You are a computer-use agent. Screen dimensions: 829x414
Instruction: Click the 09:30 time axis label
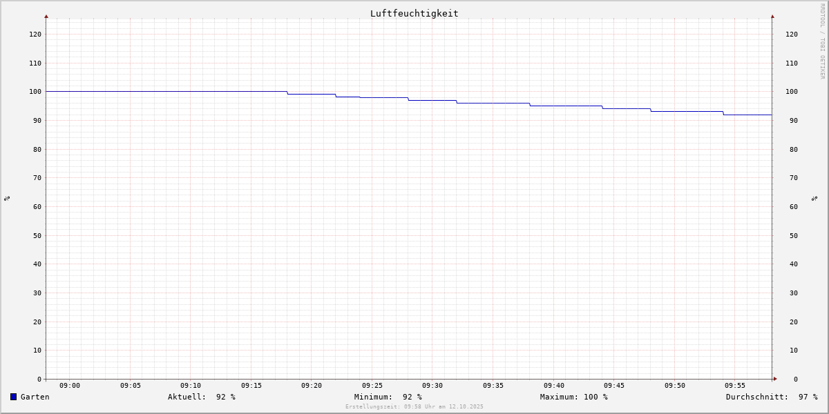point(432,386)
